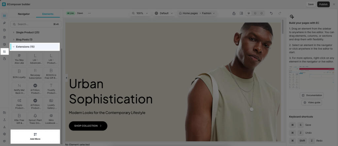Switch to tablet device view
This screenshot has width=338, height=146.
[255, 13]
